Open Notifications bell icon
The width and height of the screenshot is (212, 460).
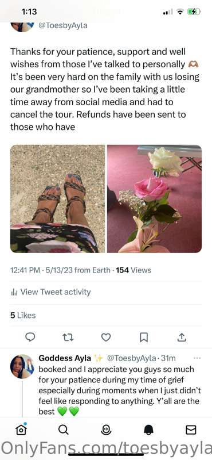tap(148, 430)
